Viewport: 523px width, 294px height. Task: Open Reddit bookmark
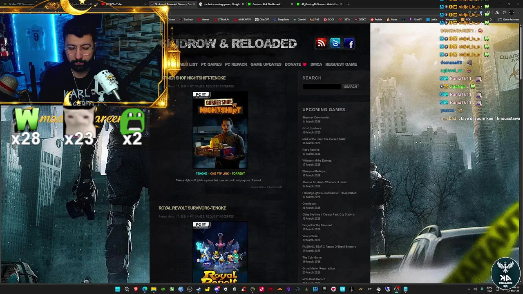point(376,20)
